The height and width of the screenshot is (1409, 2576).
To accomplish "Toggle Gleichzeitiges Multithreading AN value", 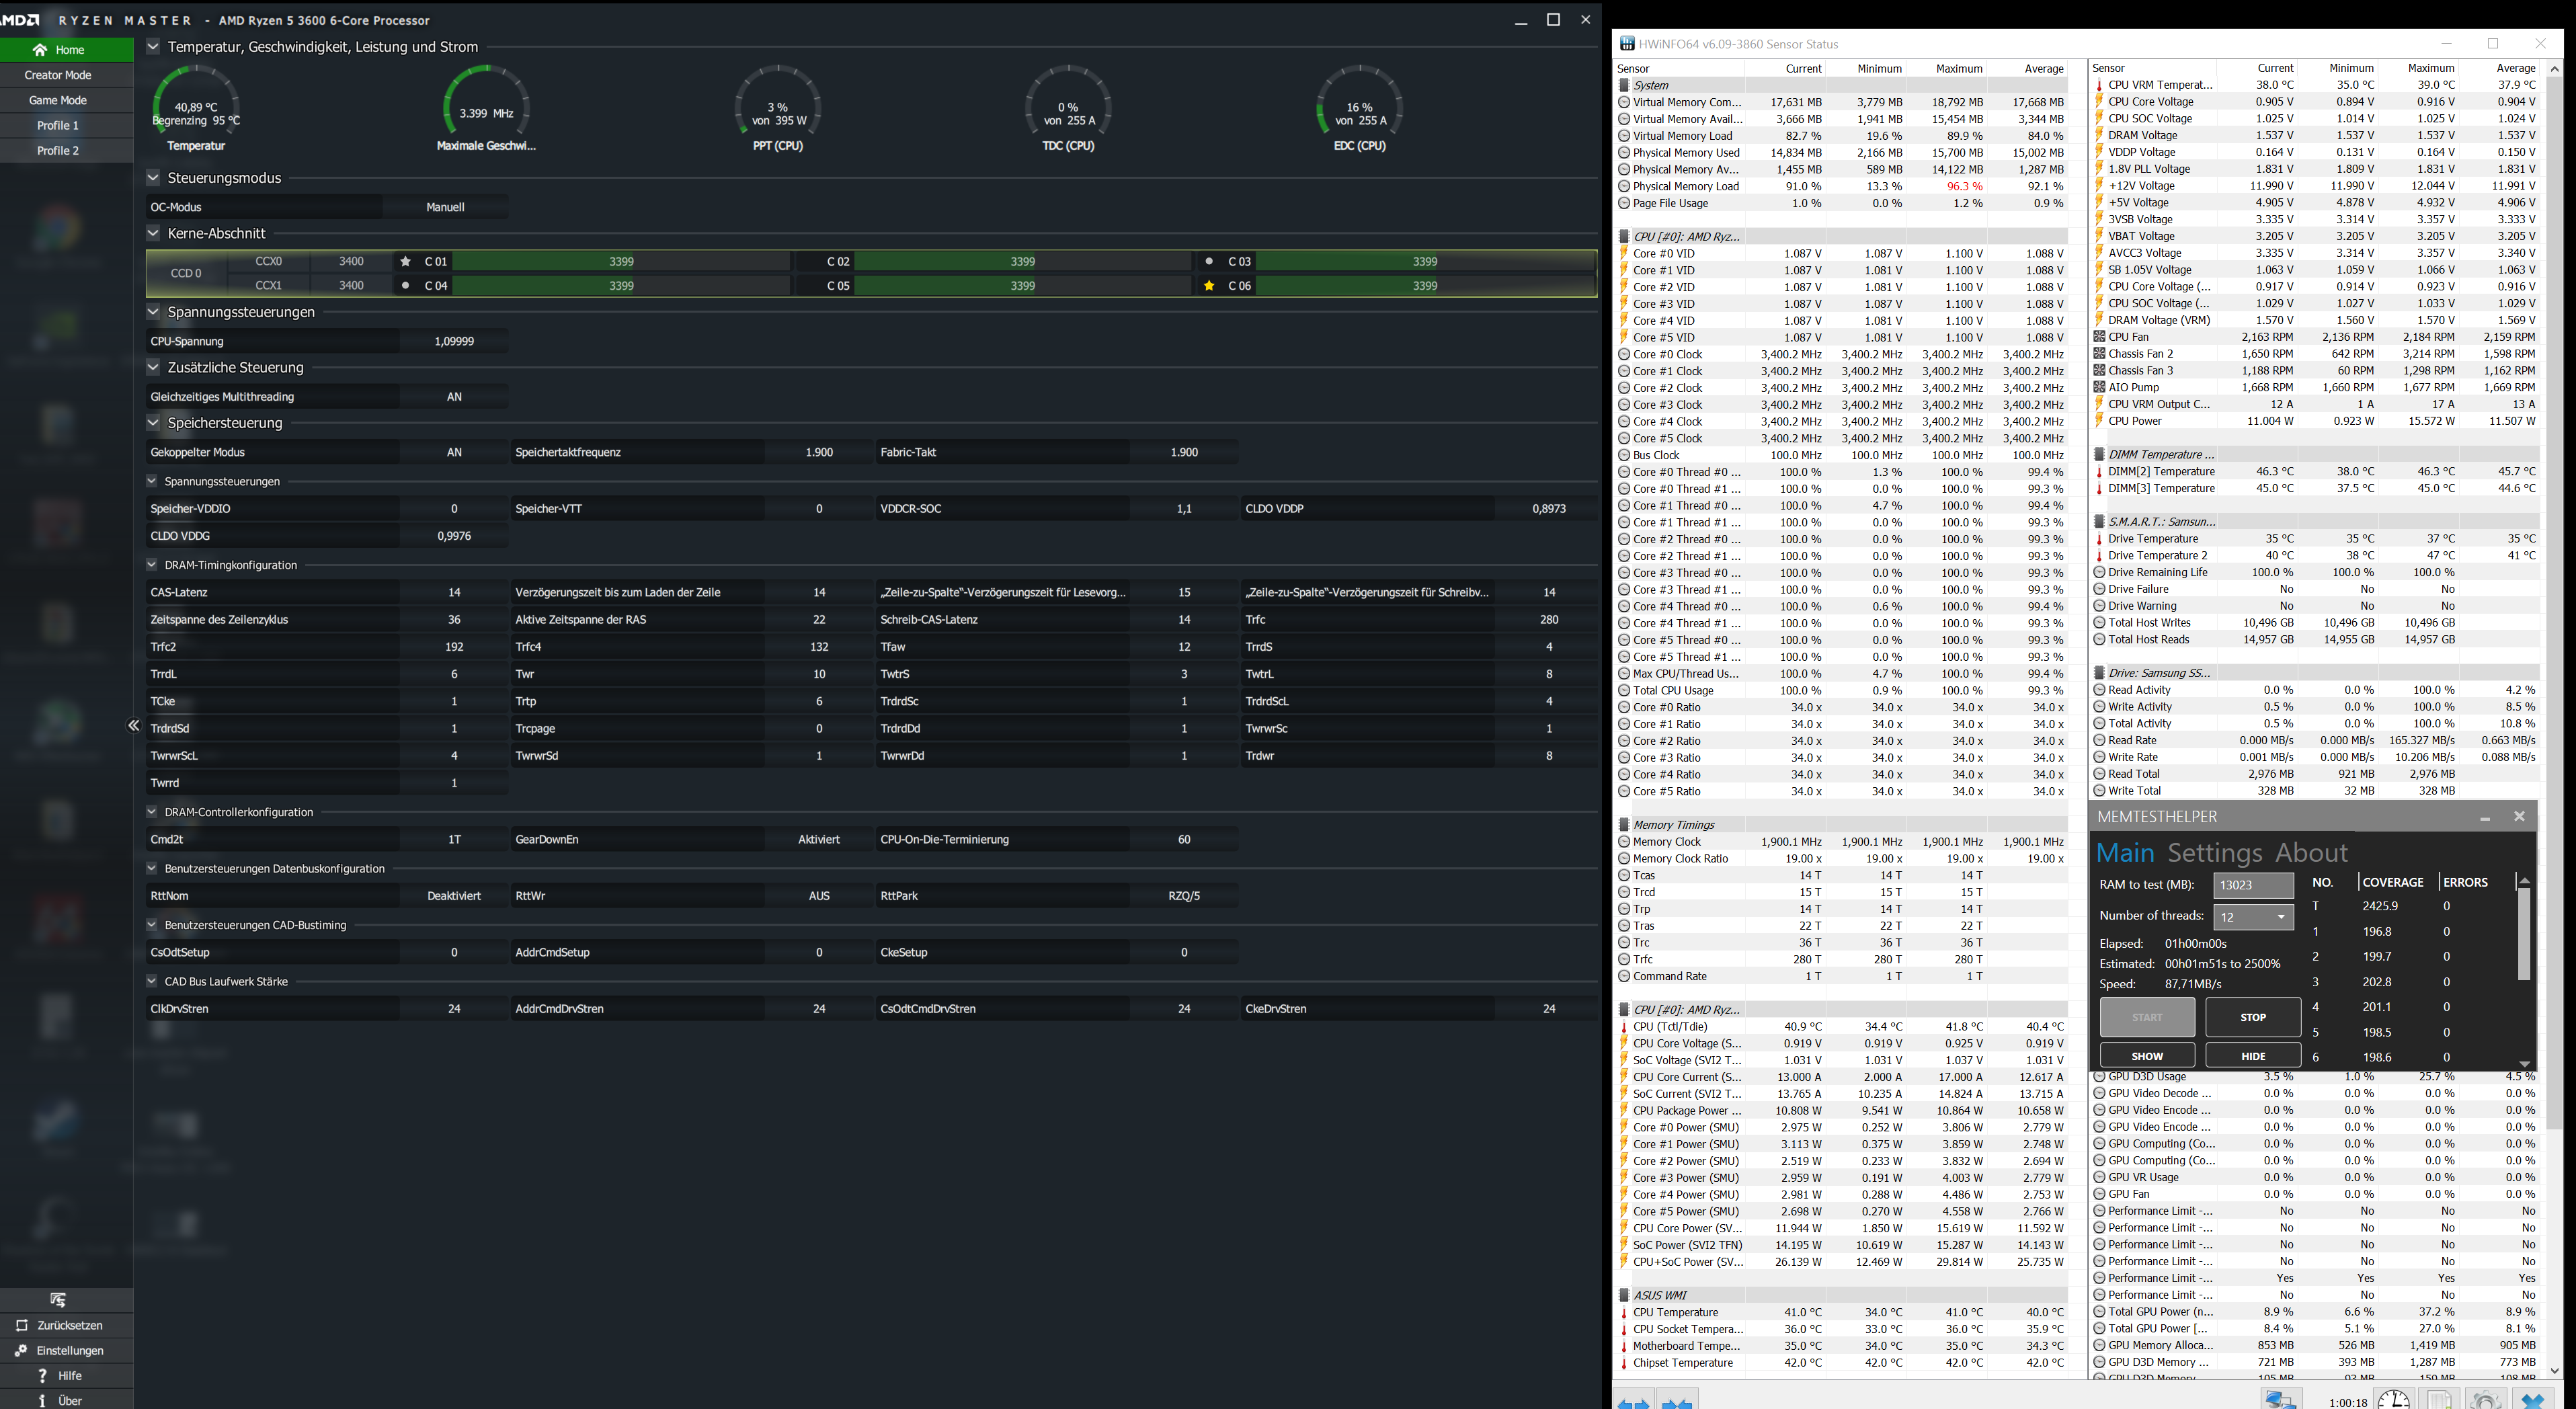I will (454, 397).
